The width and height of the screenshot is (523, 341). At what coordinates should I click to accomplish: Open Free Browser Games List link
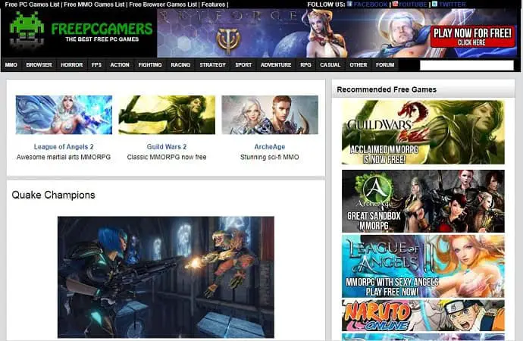tap(163, 5)
